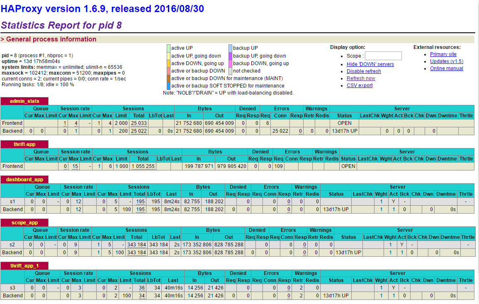Click thrift-app Frontend sessions total 1 055 255
Image resolution: width=479 pixels, height=304 pixels.
tap(143, 166)
